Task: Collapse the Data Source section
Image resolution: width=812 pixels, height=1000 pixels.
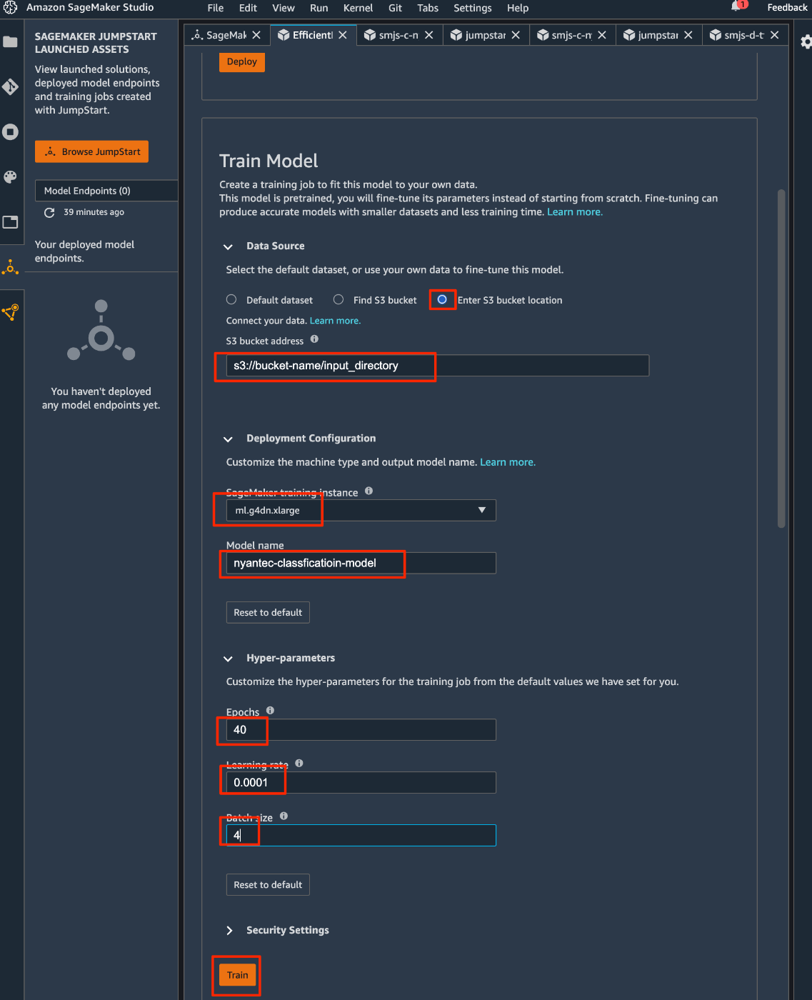Action: click(x=229, y=246)
